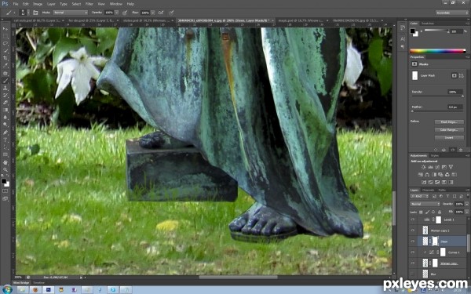Open the Image menu
Viewport: 471px width, 294px height.
click(38, 4)
